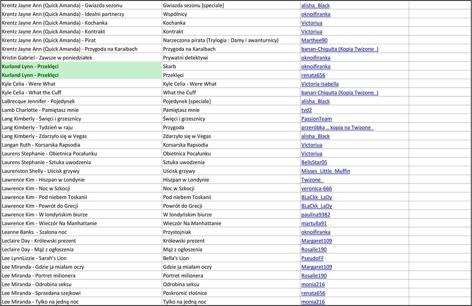Open oknoifiranka link in Wspólnicy row

click(x=316, y=14)
